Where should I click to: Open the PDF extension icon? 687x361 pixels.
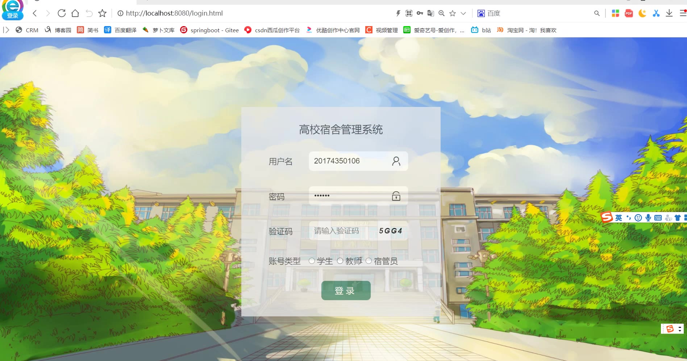click(x=629, y=13)
